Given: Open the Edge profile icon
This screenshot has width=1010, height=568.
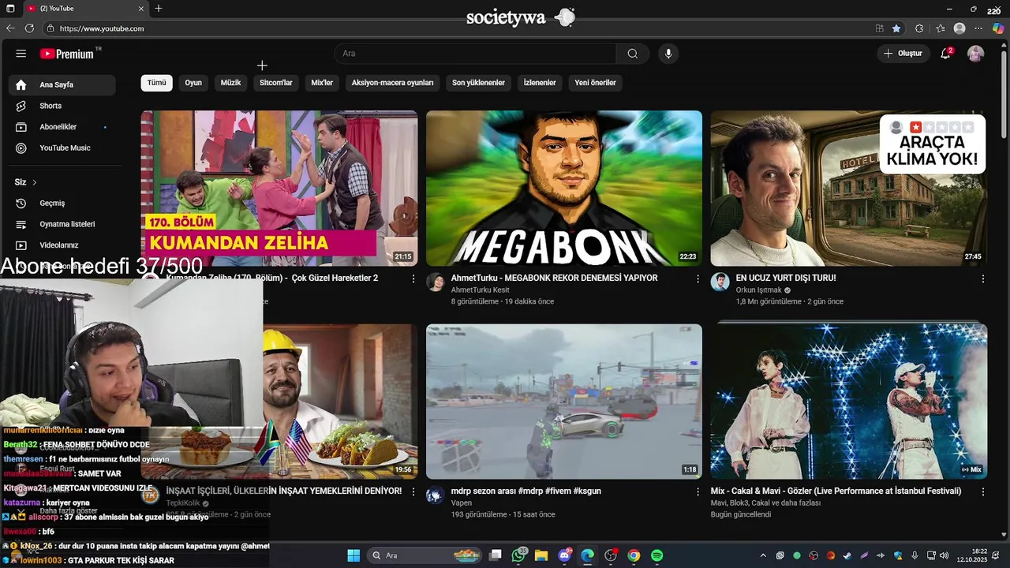Looking at the screenshot, I should pyautogui.click(x=959, y=28).
